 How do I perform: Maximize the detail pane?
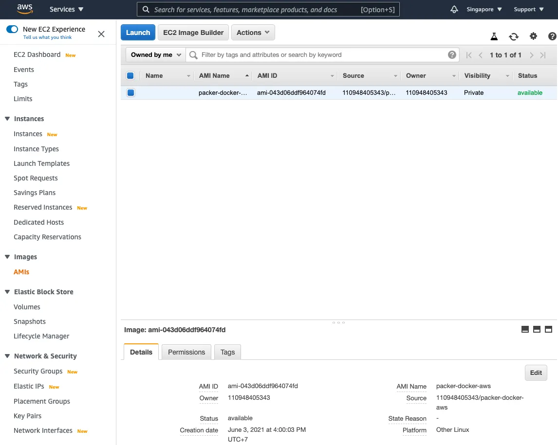point(548,329)
